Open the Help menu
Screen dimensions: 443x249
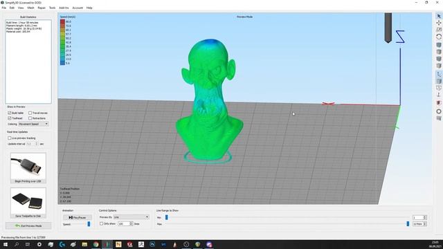[89, 8]
